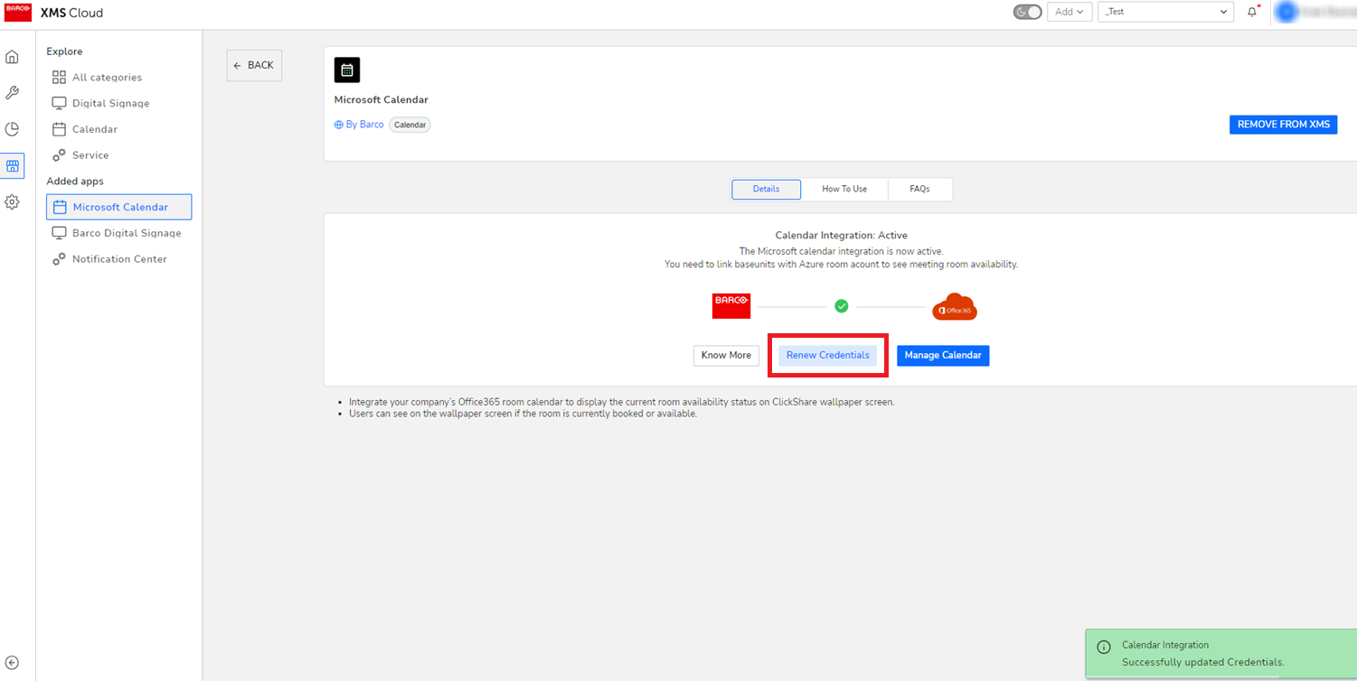
Task: Open notifications bell icon
Action: click(x=1252, y=12)
